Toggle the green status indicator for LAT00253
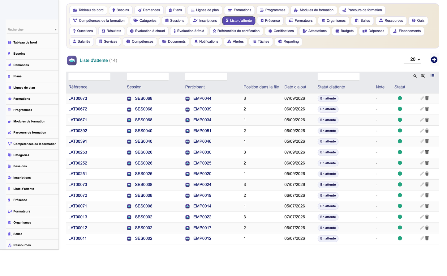 [x=400, y=152]
